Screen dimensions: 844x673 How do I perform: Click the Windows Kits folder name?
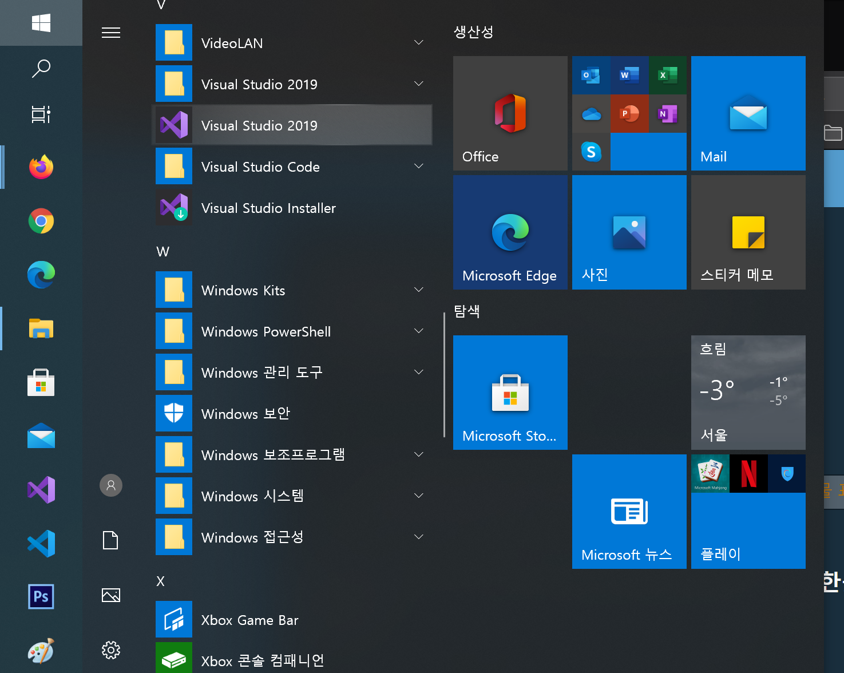[243, 290]
